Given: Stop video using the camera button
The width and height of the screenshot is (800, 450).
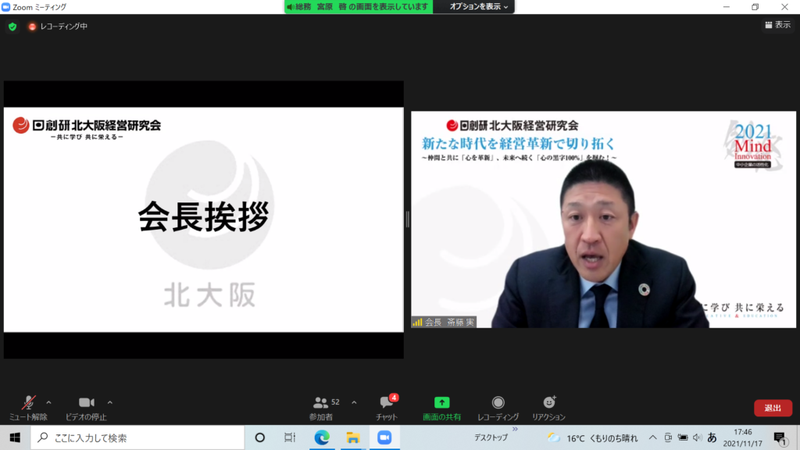Looking at the screenshot, I should (86, 408).
